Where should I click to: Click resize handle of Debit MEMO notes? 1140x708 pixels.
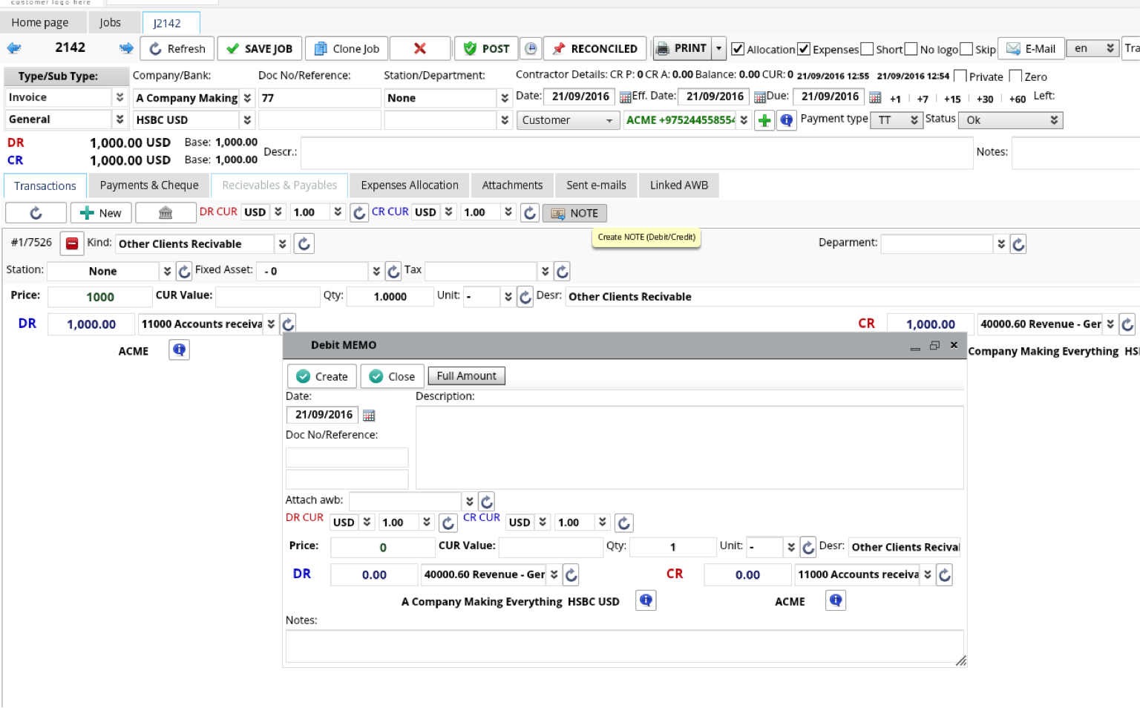click(960, 661)
